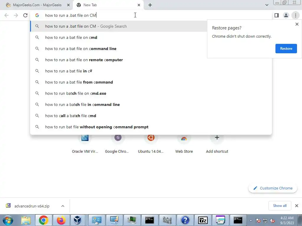
Task: Reload the page with the refresh icon
Action: pyautogui.click(x=25, y=15)
